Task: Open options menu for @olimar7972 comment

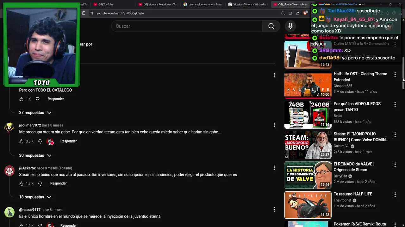Action: coord(274,125)
